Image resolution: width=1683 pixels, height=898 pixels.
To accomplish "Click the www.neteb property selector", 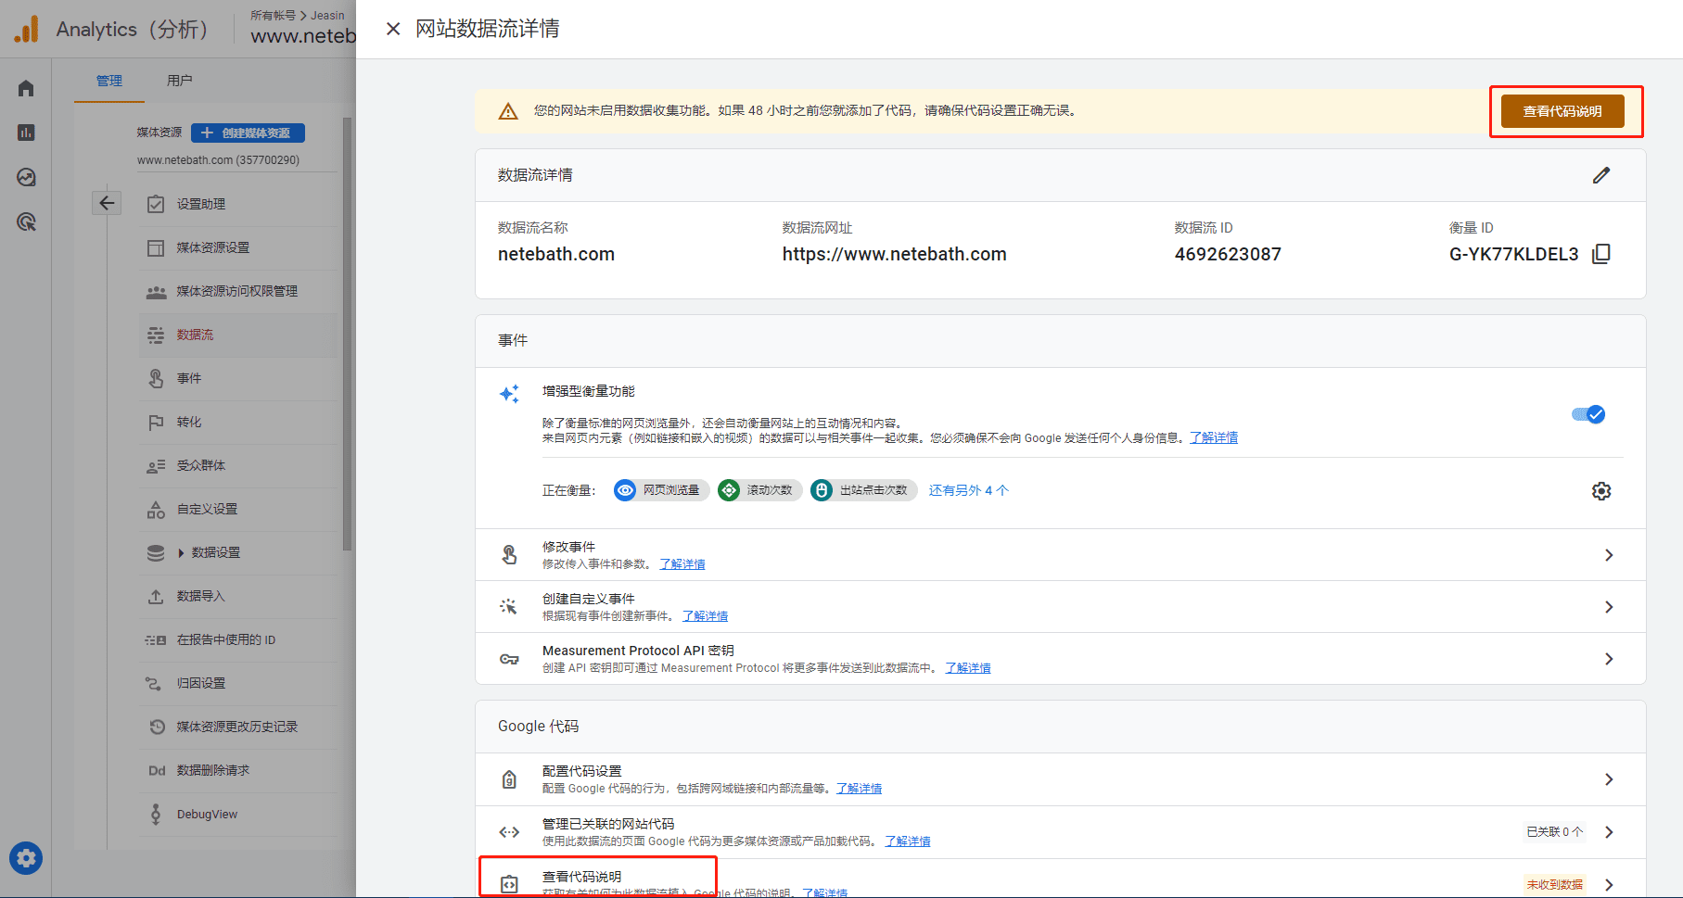I will pyautogui.click(x=303, y=36).
